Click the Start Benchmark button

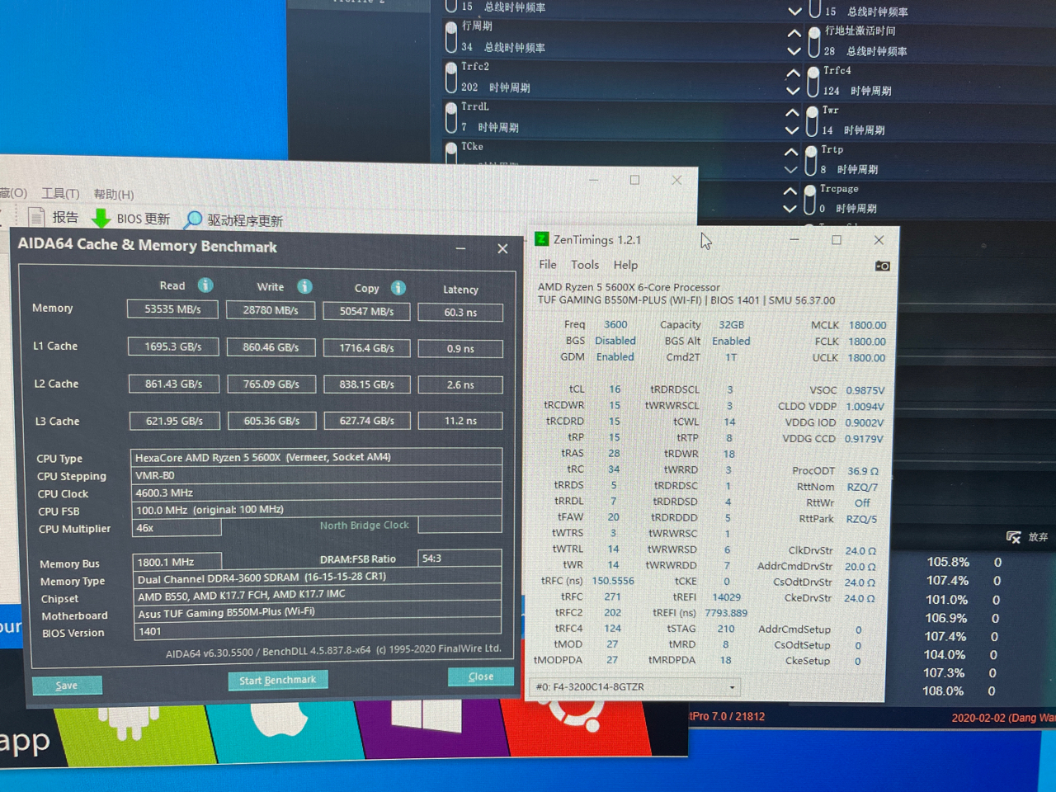(278, 680)
